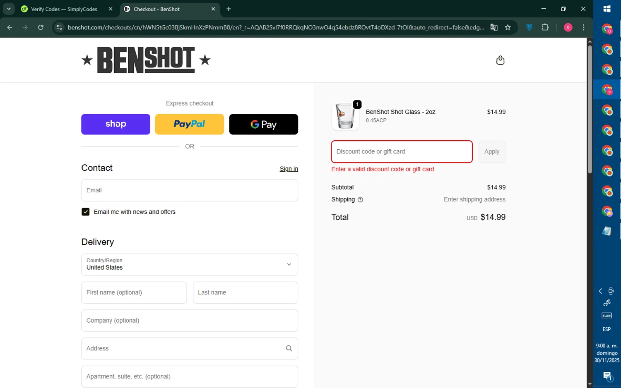
Task: Click the Sign in link
Action: (x=289, y=169)
